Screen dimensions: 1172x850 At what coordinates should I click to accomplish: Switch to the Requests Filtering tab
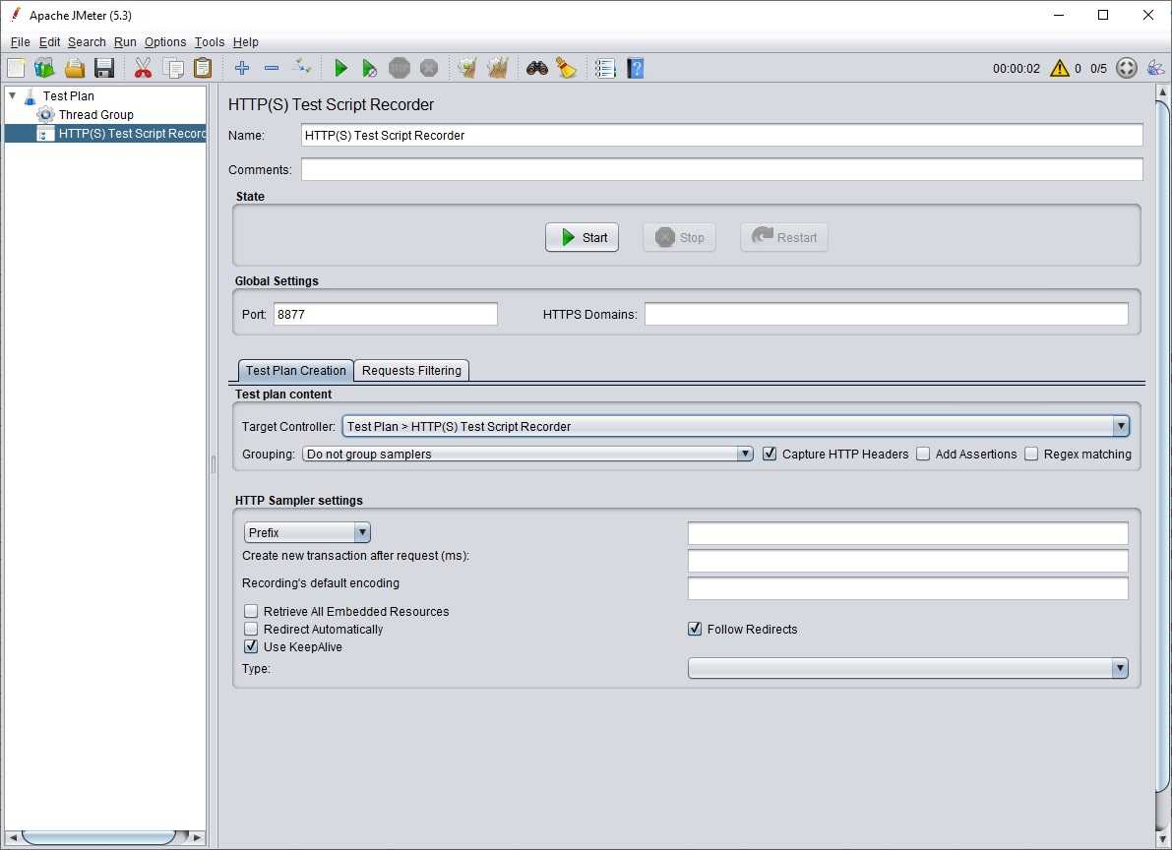(x=411, y=371)
